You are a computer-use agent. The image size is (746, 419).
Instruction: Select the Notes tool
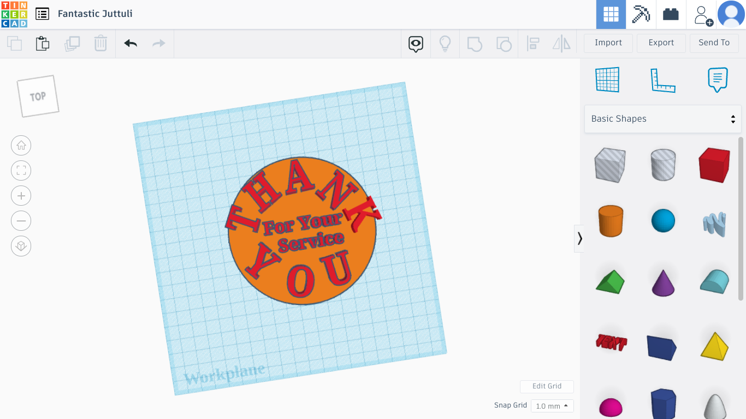tap(718, 80)
